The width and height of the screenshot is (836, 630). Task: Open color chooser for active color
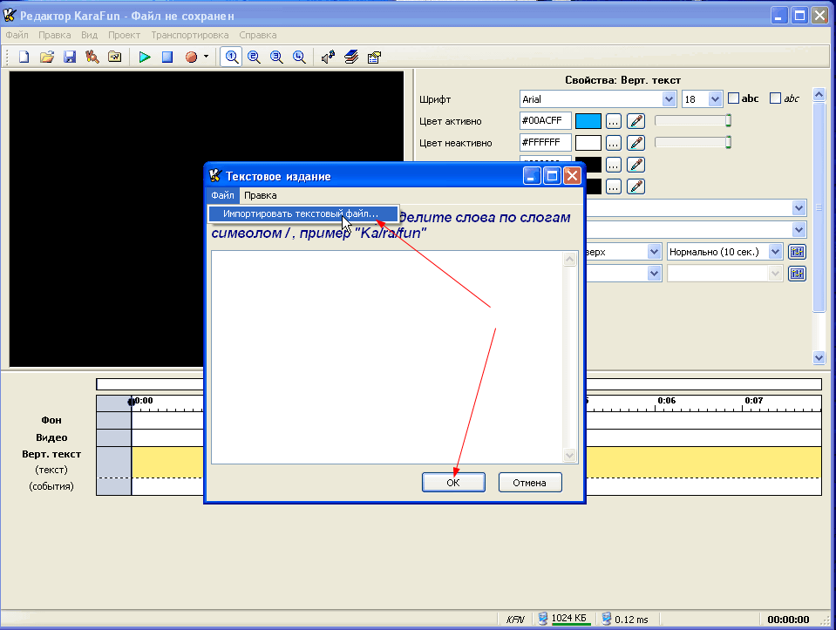pos(614,121)
